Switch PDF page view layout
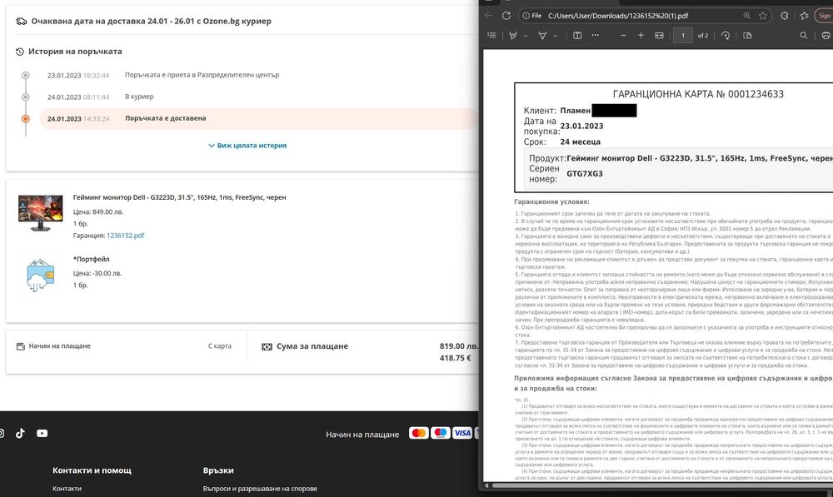 click(x=747, y=35)
